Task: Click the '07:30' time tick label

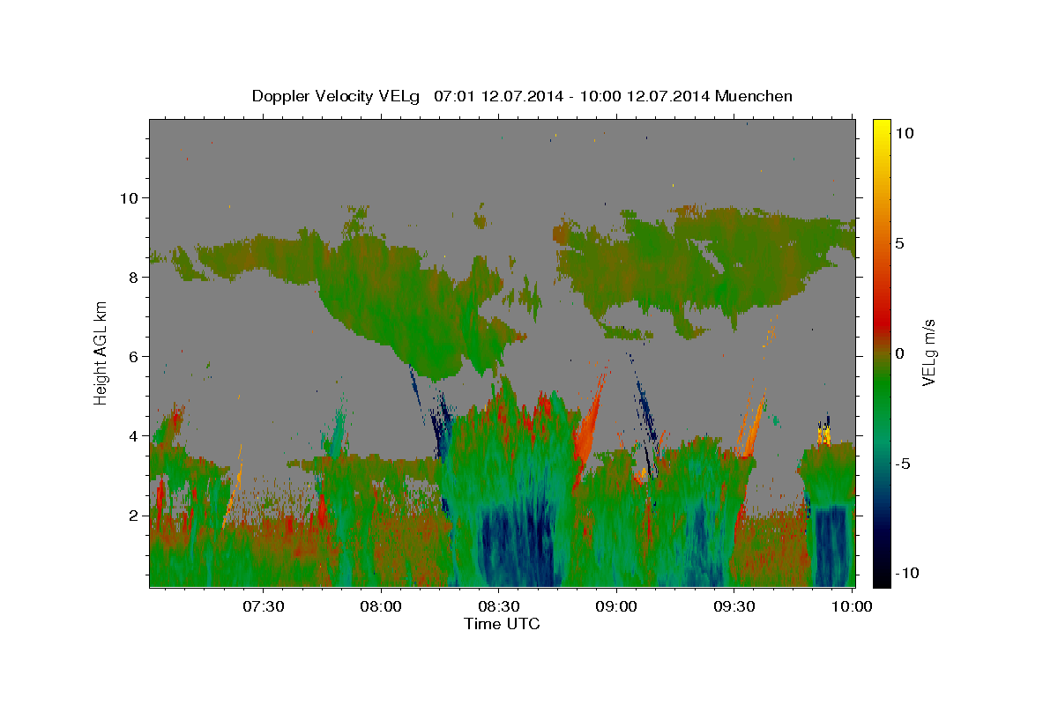Action: tap(263, 606)
